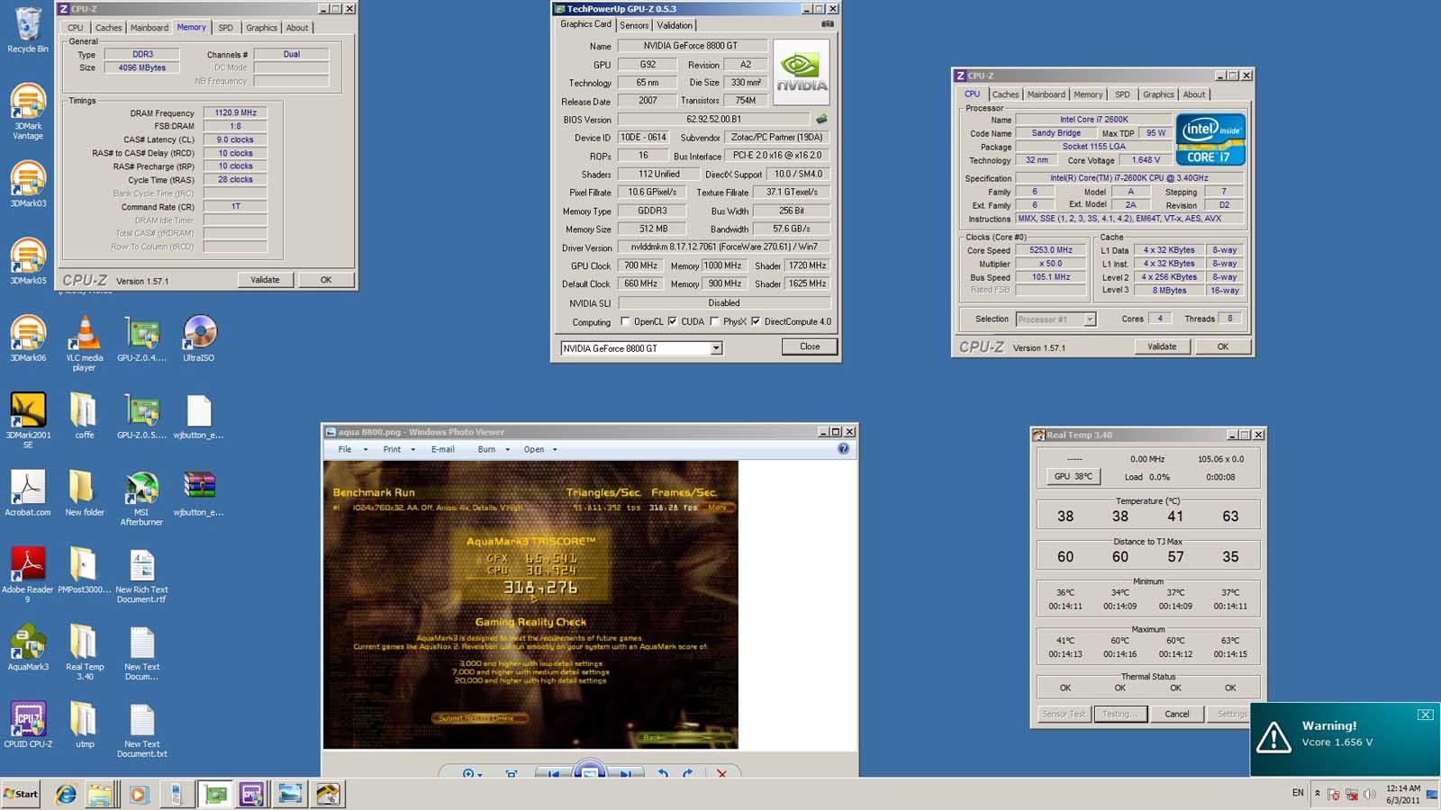Select the 3DMark06 desktop shortcut
Viewport: 1441px width, 810px height.
[x=28, y=339]
